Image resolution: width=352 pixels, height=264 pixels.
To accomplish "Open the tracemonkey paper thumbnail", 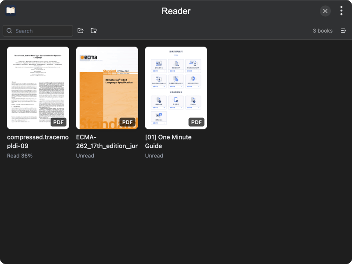I will coord(38,88).
